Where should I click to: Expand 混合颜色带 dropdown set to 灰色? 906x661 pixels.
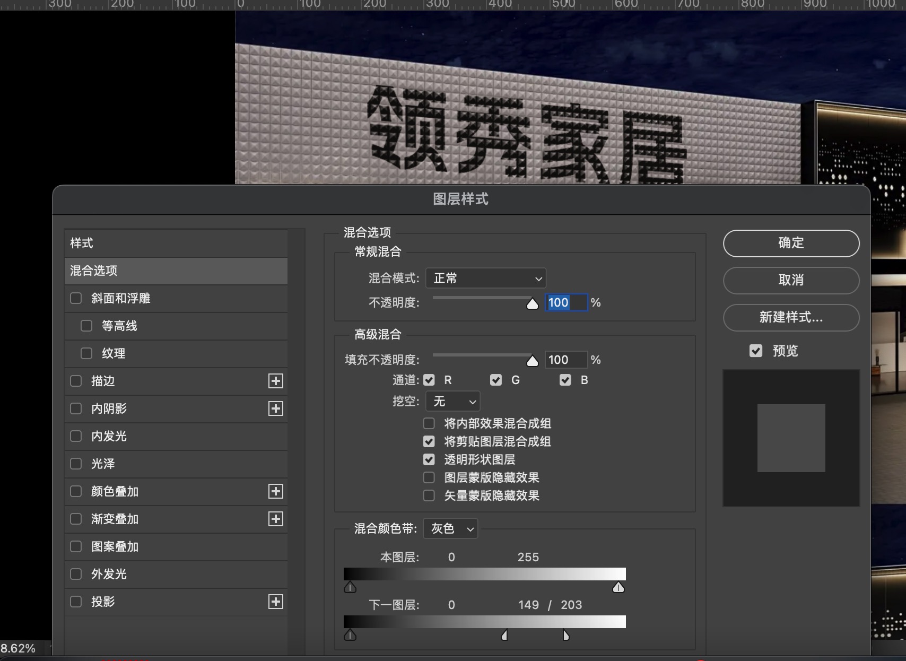pyautogui.click(x=451, y=529)
